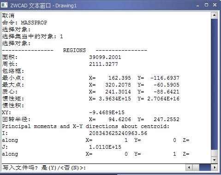Click the window title 'ZWCAD 文本窗口 - Drawing1'
Image resolution: width=221 pixels, height=175 pixels.
tap(43, 6)
